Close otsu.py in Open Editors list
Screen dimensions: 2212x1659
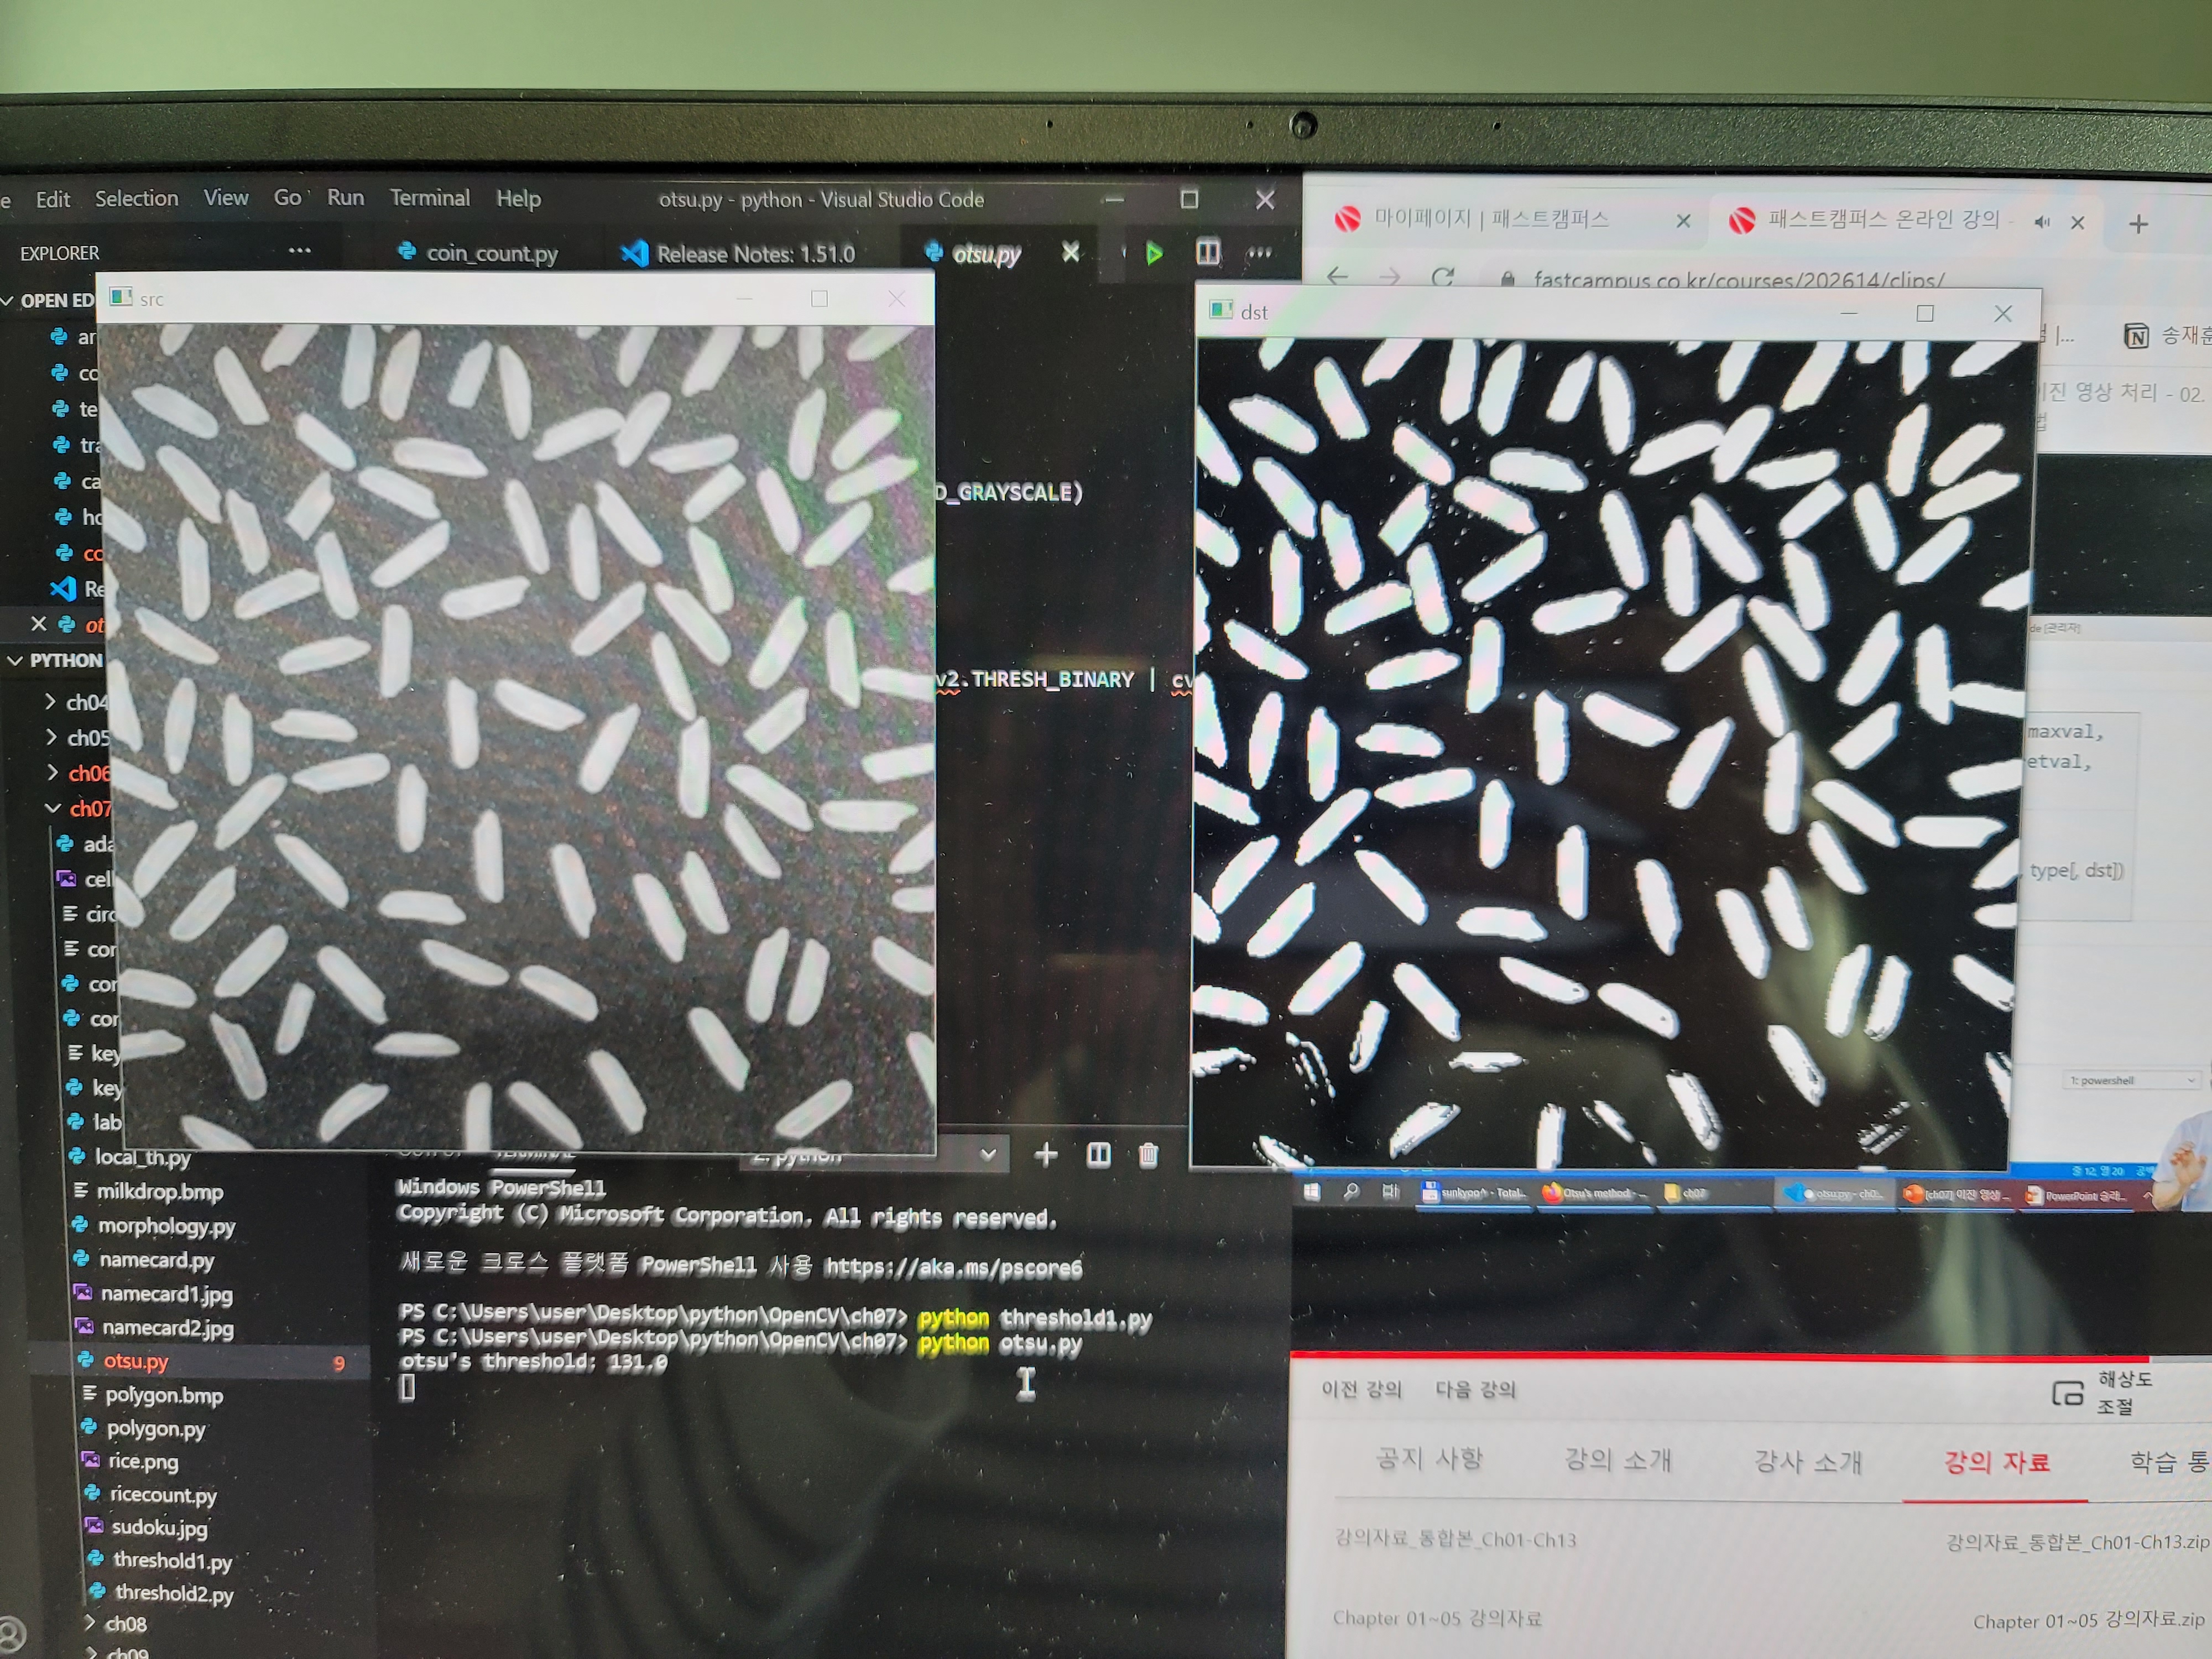tap(38, 624)
